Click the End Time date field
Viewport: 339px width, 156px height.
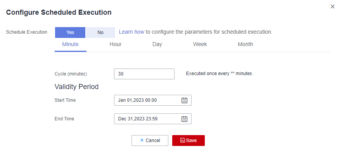[x=147, y=119]
